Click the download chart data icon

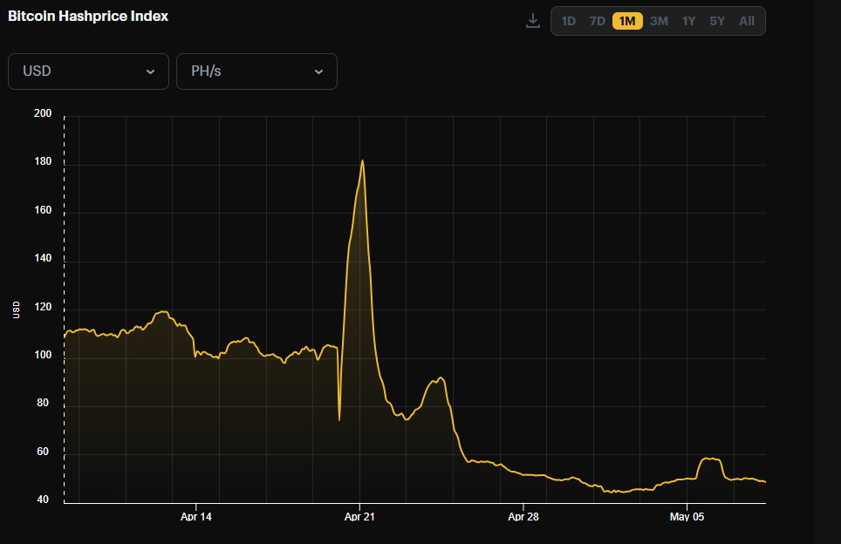(533, 21)
